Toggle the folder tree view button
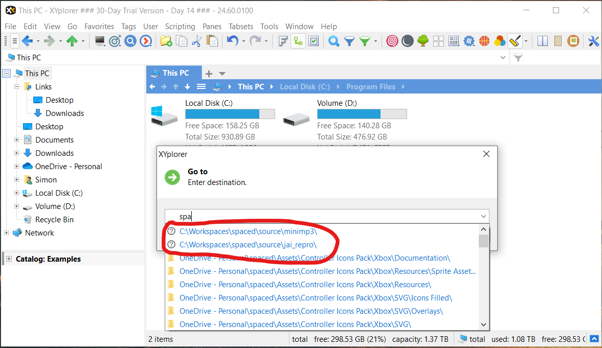This screenshot has width=602, height=348. (298, 41)
